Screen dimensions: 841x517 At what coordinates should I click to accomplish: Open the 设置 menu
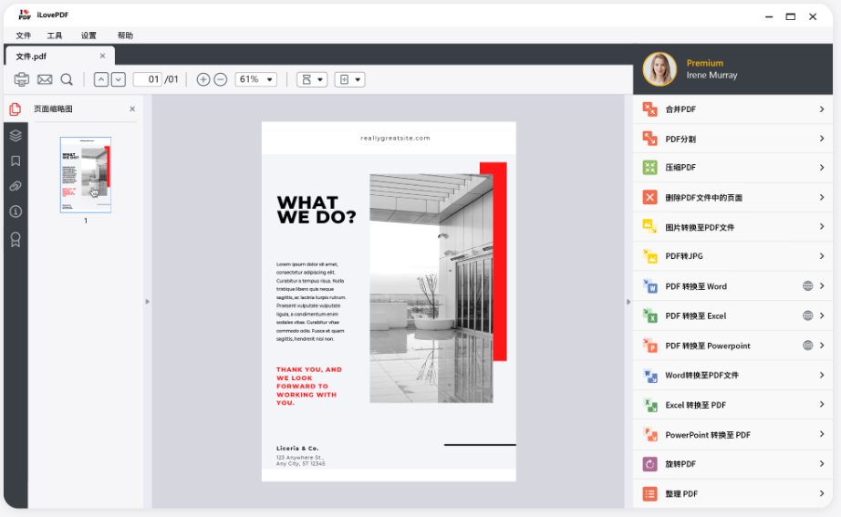pyautogui.click(x=88, y=36)
